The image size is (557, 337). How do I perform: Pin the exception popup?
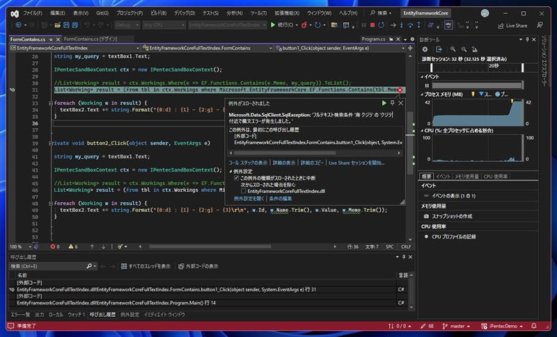click(x=393, y=103)
